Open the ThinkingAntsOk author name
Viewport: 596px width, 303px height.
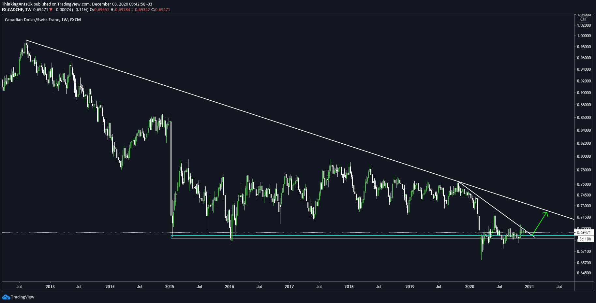(x=17, y=4)
